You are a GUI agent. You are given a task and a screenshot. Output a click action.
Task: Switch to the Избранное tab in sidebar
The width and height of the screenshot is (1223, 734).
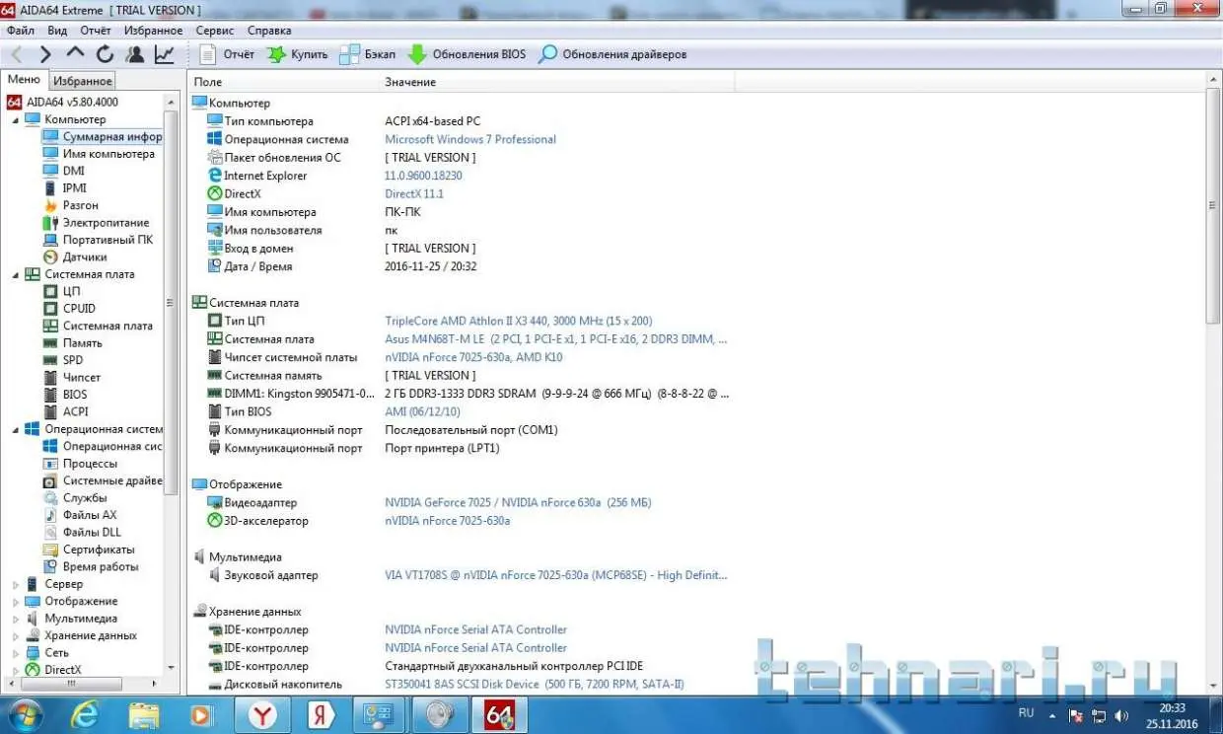coord(83,81)
